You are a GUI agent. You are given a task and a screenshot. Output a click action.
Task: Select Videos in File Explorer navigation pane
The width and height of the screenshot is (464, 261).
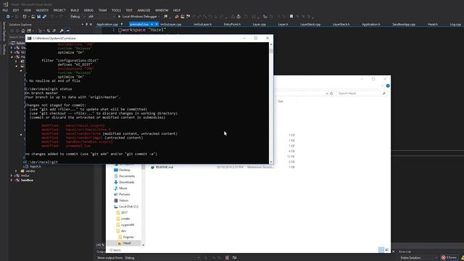124,200
